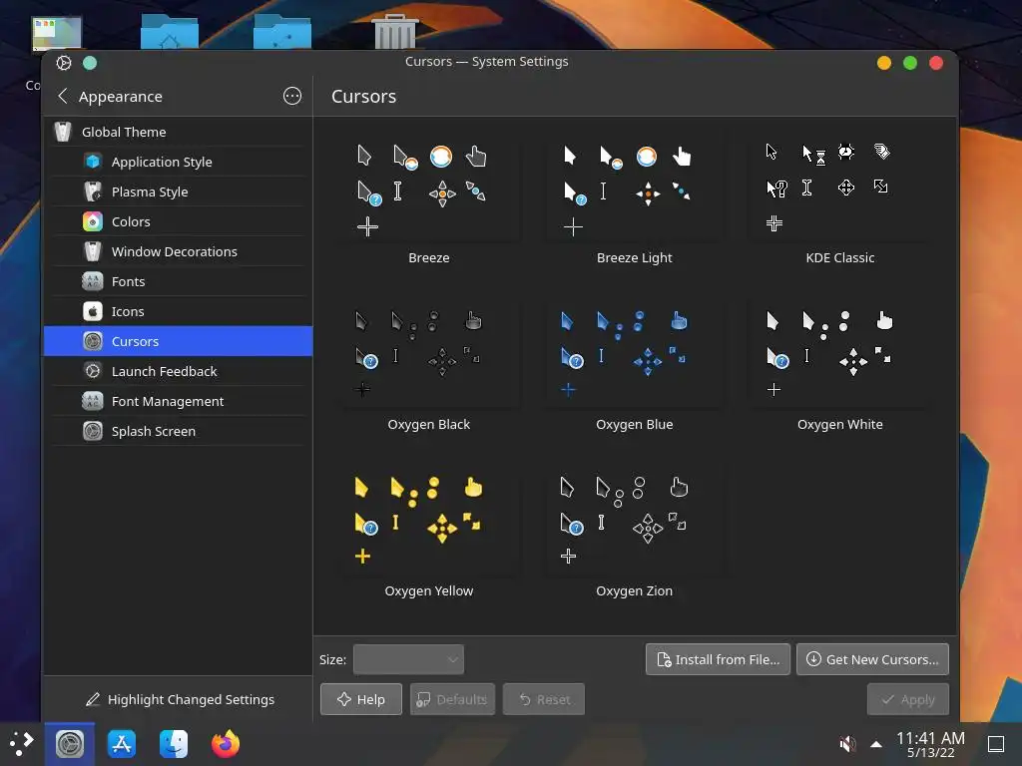Select the Breeze Light cursor theme
This screenshot has width=1022, height=766.
point(634,201)
